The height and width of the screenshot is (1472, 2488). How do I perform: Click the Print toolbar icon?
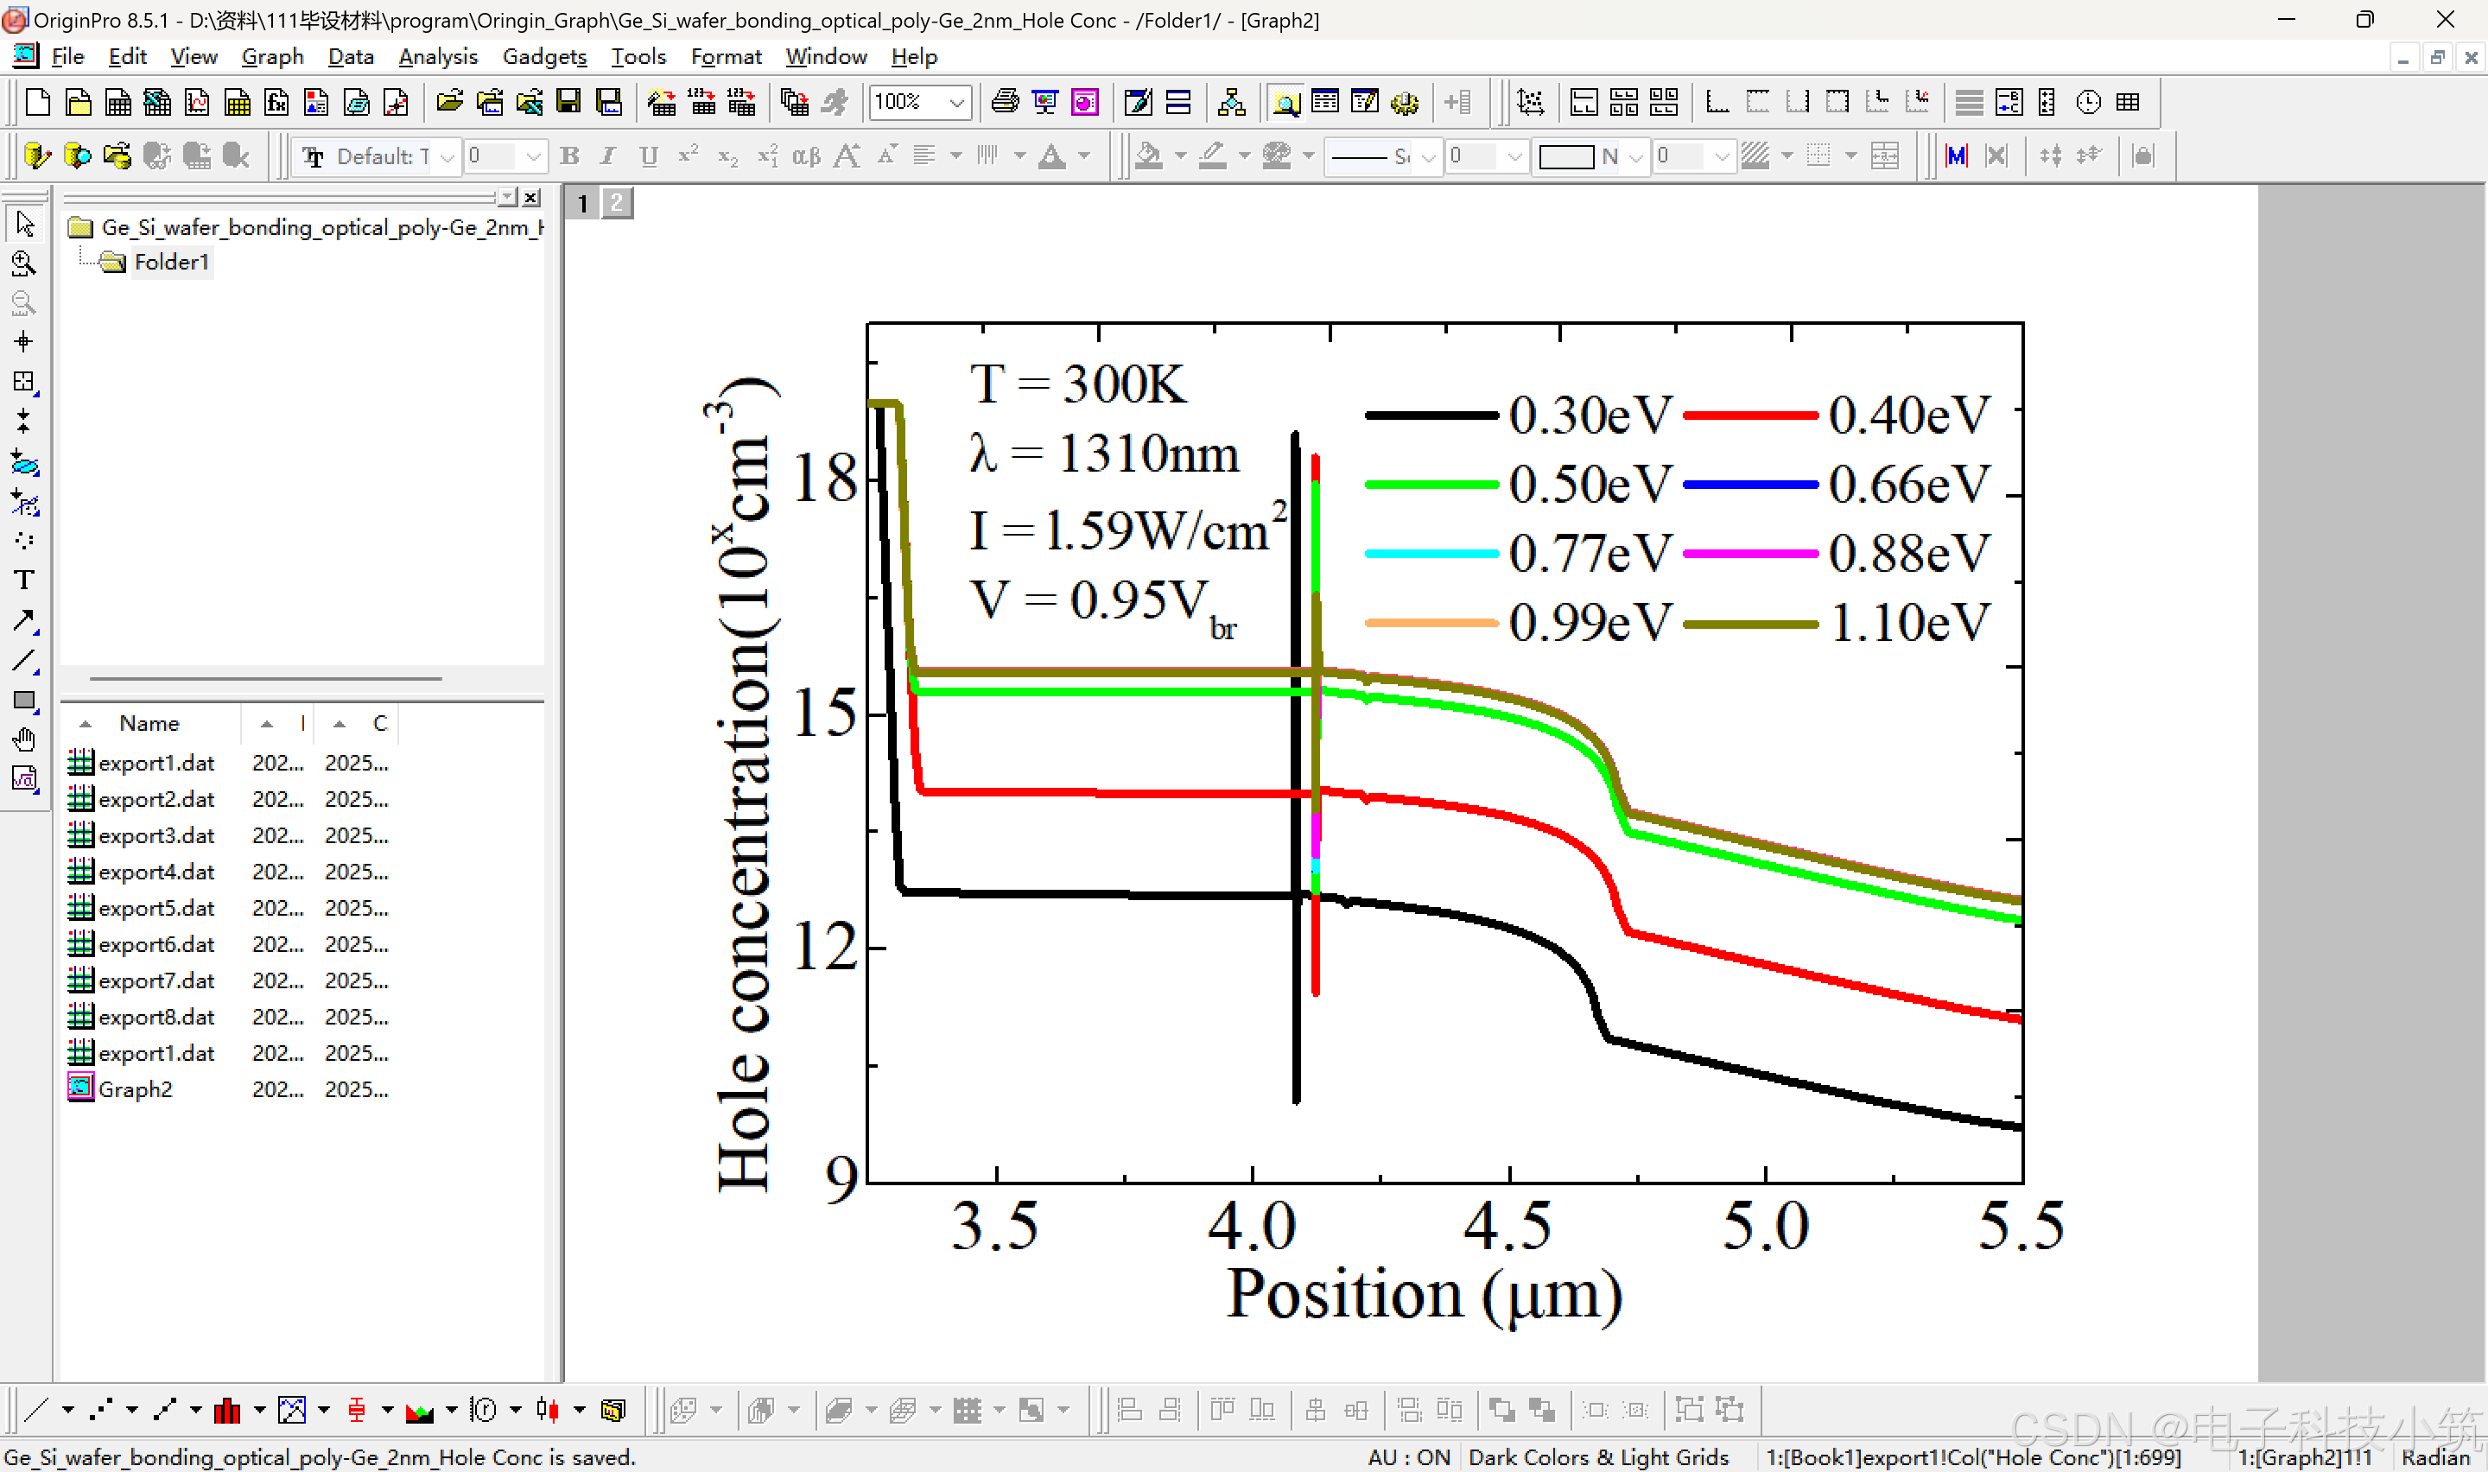[1005, 102]
